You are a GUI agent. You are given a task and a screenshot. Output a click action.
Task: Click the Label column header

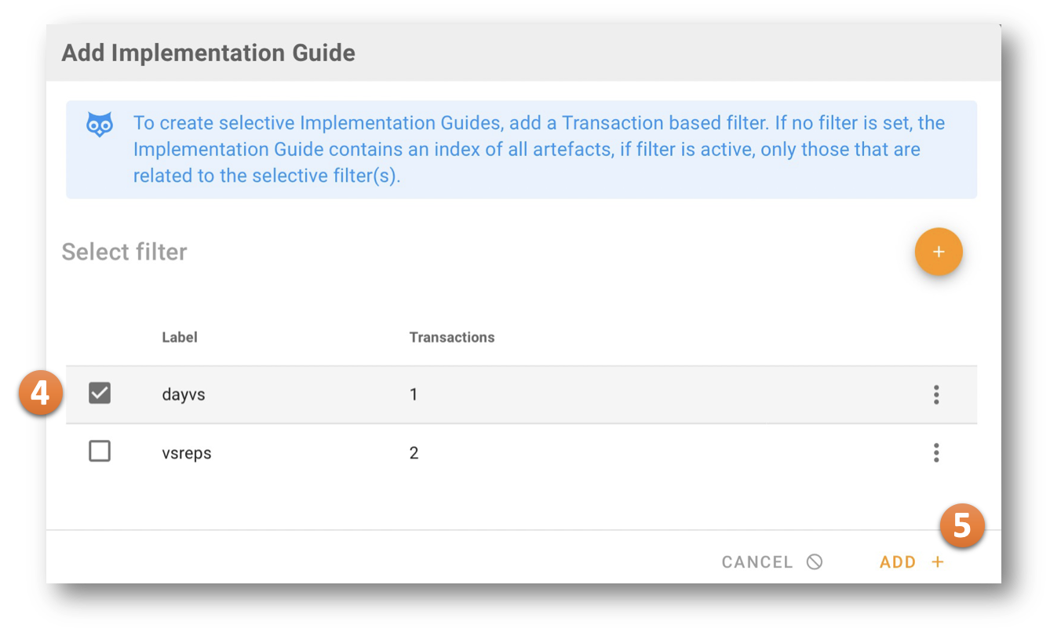(180, 337)
